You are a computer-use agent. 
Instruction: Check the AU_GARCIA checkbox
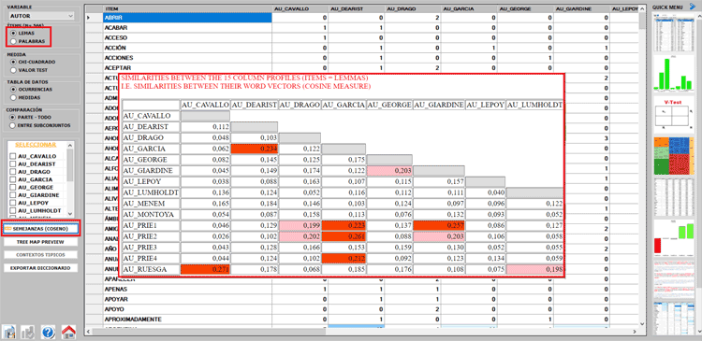click(12, 179)
